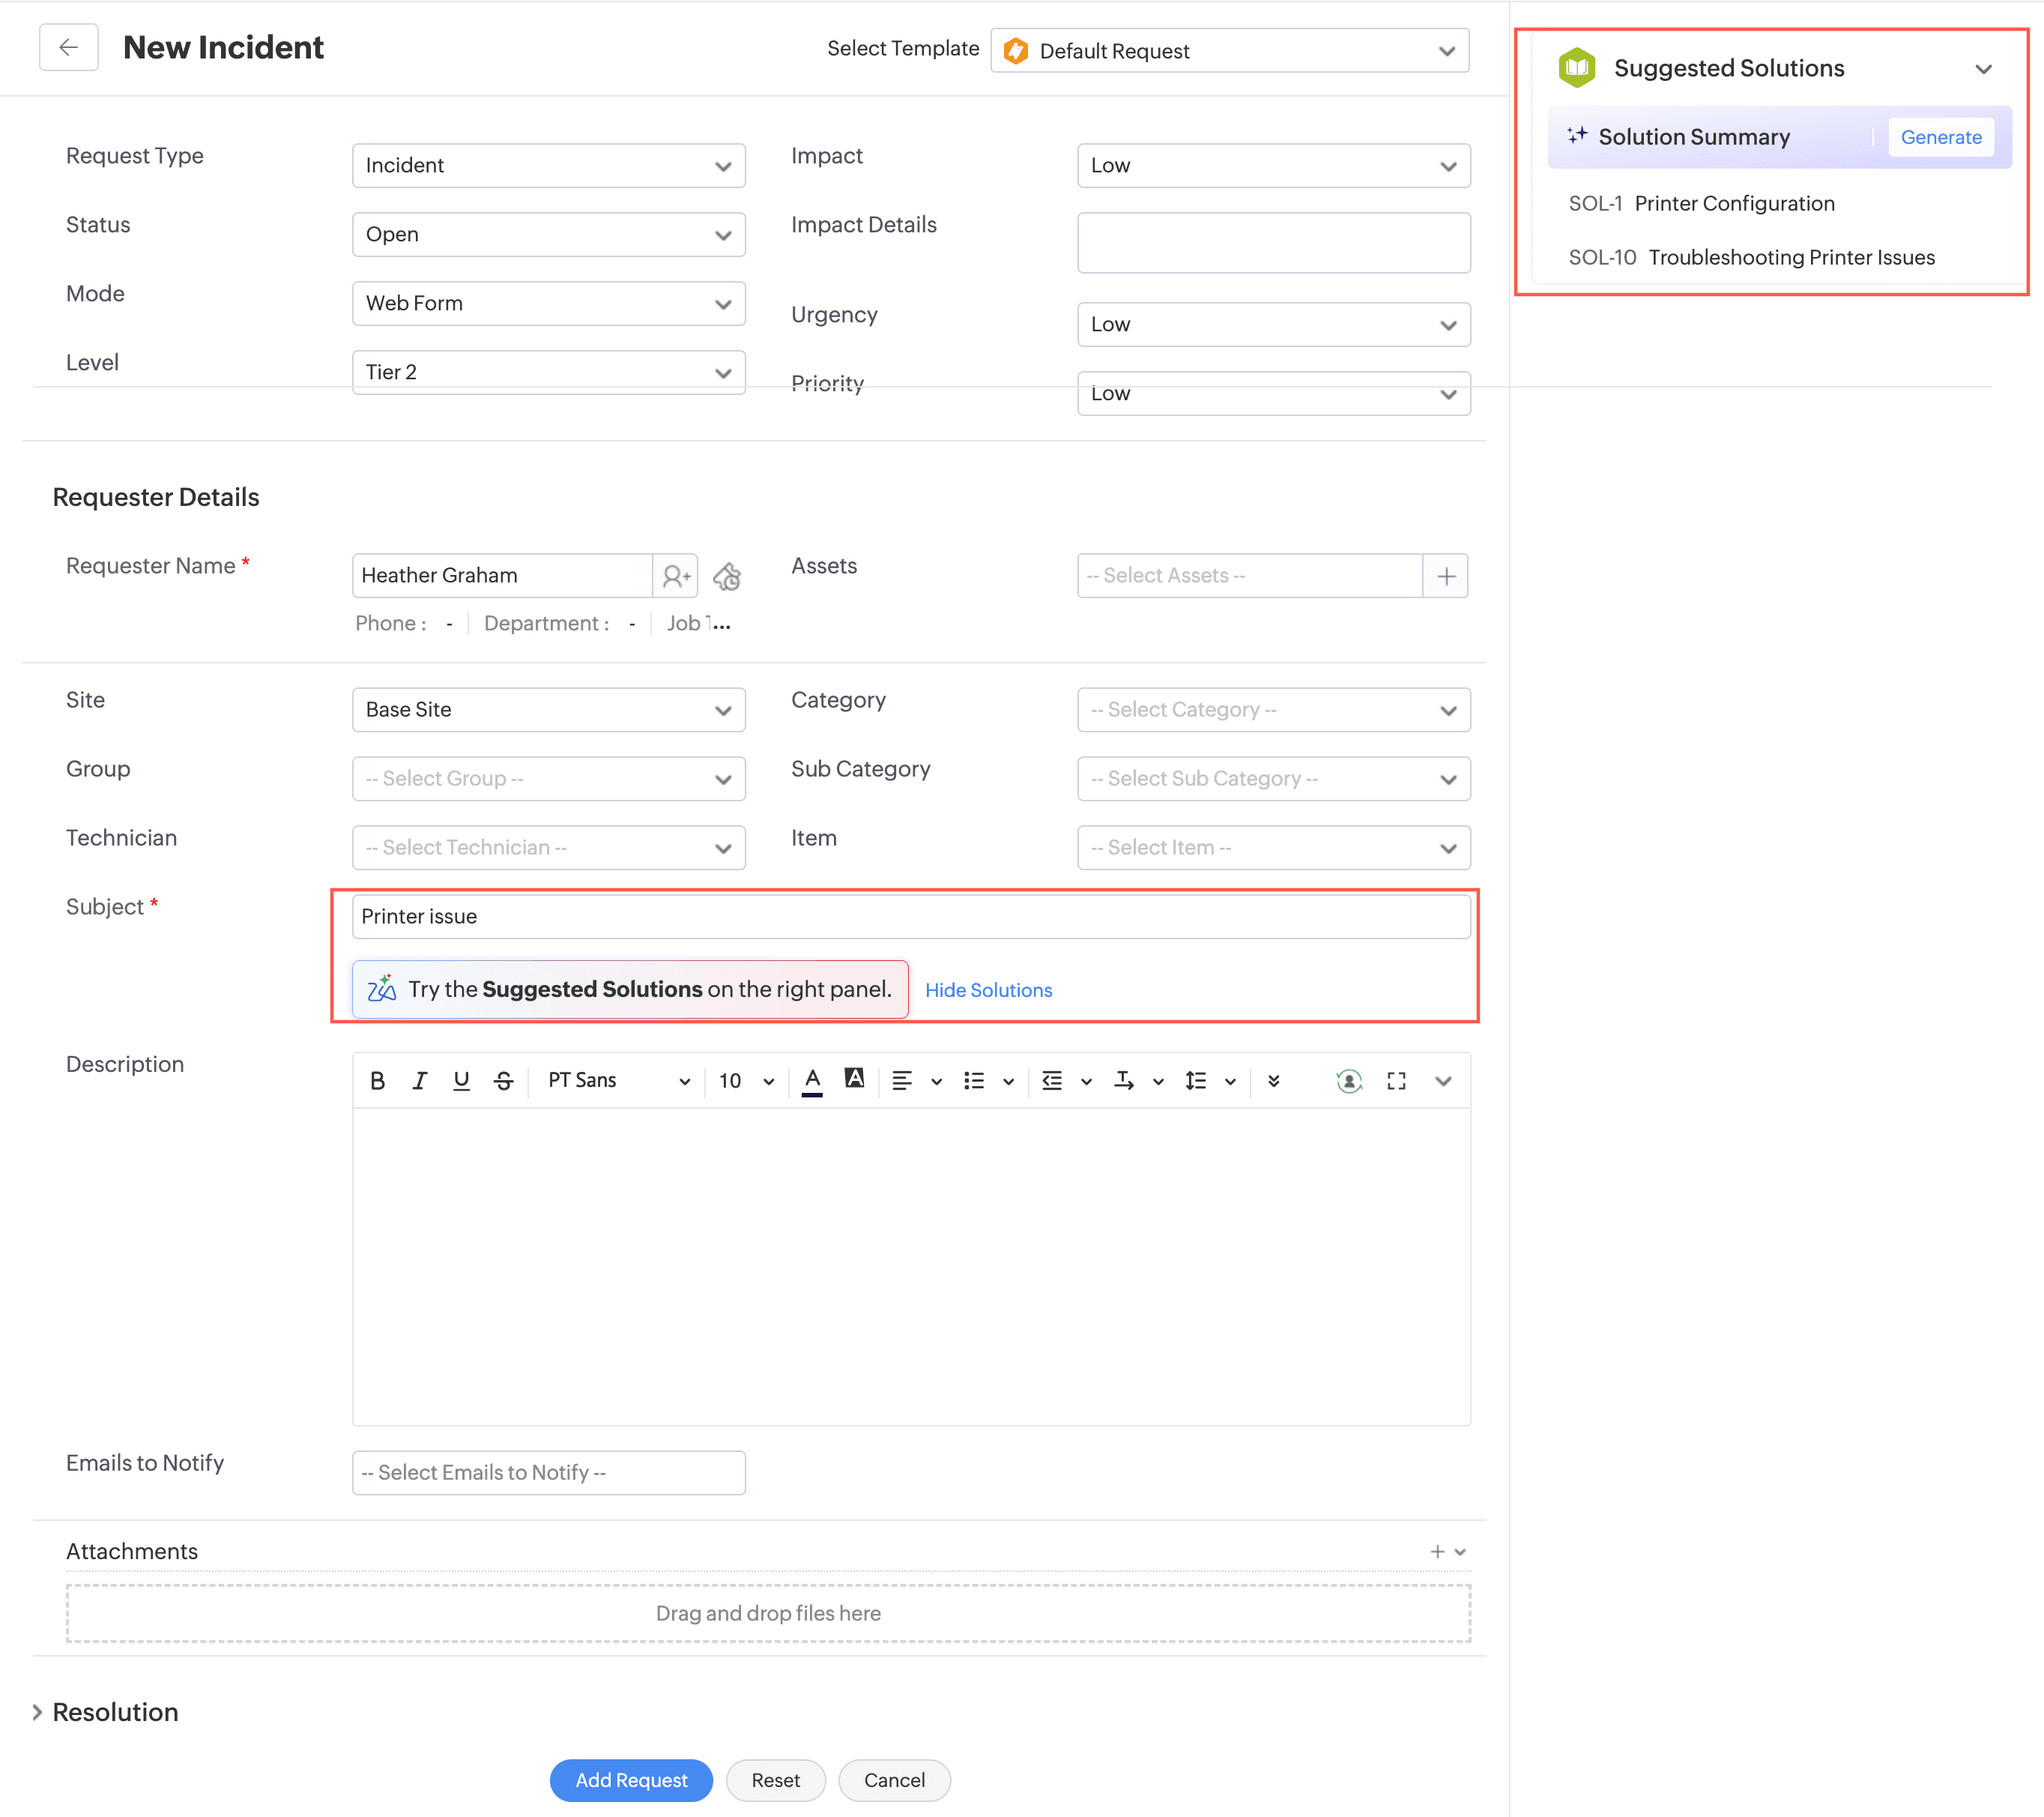The image size is (2044, 1817).
Task: Click the Requester Name input field
Action: [502, 576]
